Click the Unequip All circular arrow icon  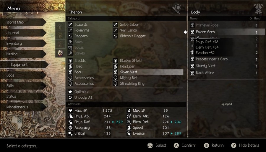click(x=70, y=98)
